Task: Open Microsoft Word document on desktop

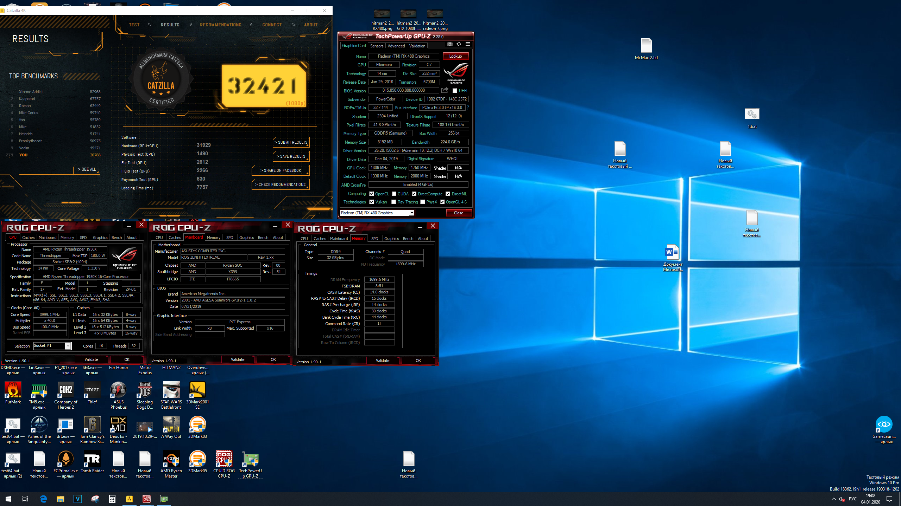Action: (x=673, y=258)
